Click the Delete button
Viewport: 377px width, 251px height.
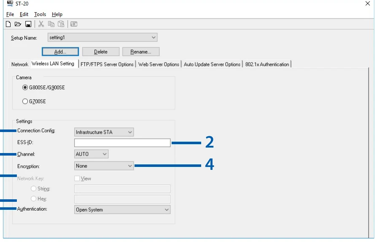click(101, 52)
